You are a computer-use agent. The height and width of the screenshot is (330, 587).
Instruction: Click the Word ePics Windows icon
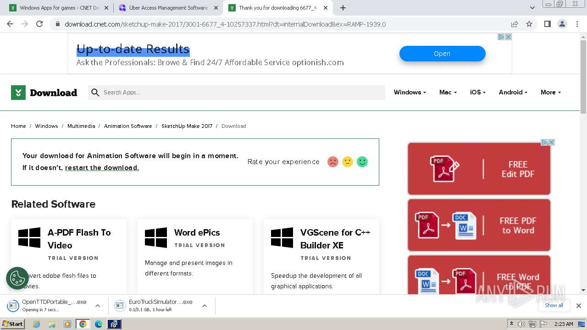(156, 238)
